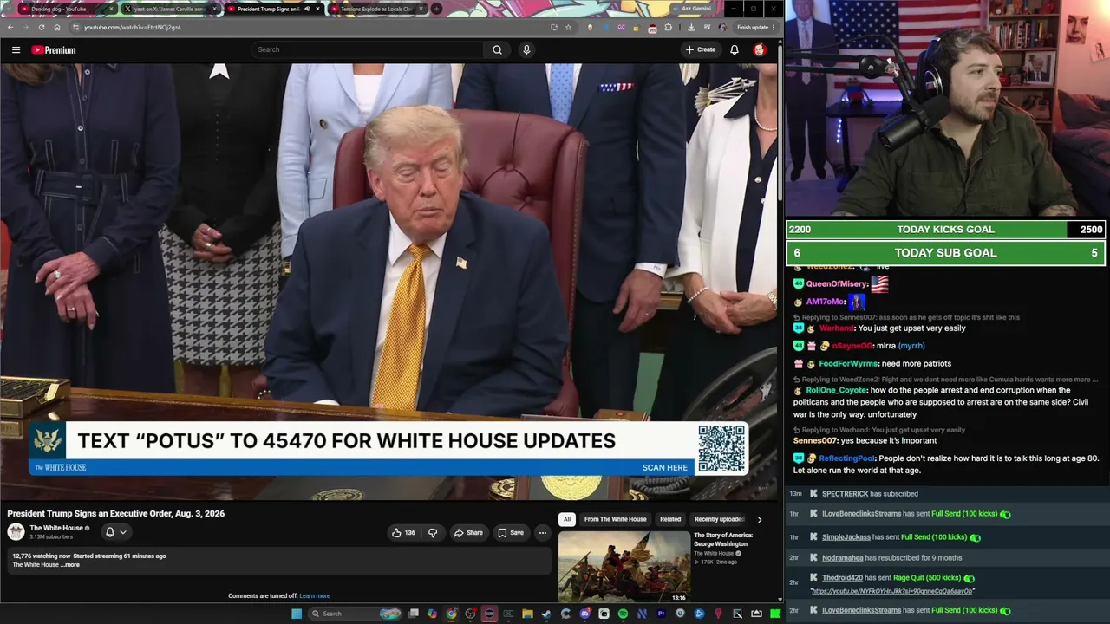Bookmark this page with the star icon
1110x624 pixels.
(569, 28)
